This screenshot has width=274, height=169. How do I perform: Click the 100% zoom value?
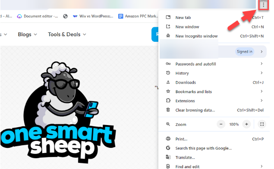234,124
